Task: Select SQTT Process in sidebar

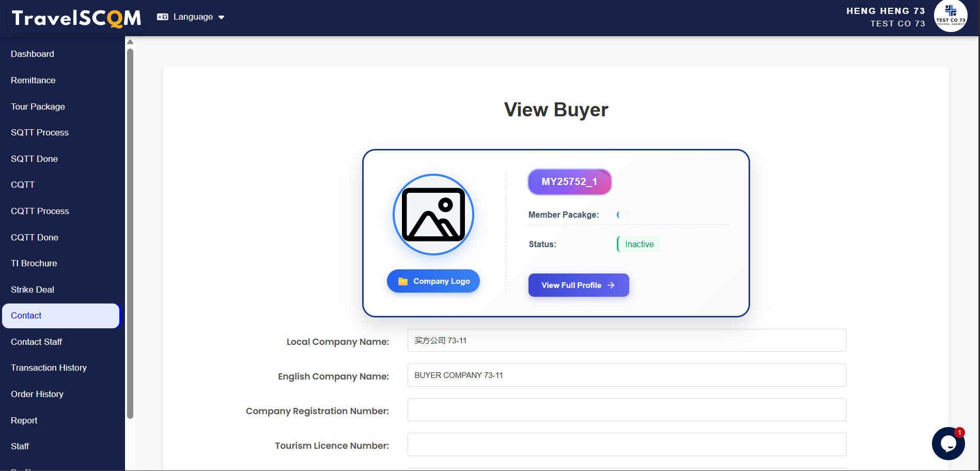Action: [40, 132]
